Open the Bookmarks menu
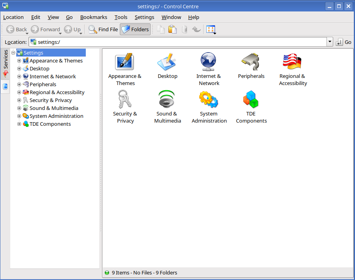Screen dimensions: 355x280 click(x=93, y=17)
